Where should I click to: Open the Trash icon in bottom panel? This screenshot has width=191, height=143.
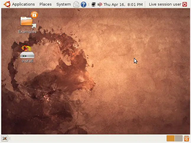coord(187,138)
